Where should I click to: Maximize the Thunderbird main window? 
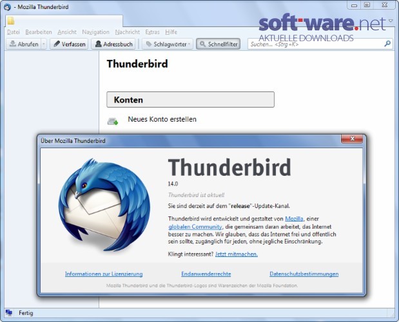tap(367, 5)
